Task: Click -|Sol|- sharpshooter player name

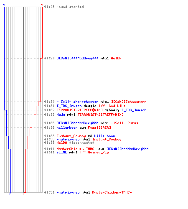Action: [77, 102]
